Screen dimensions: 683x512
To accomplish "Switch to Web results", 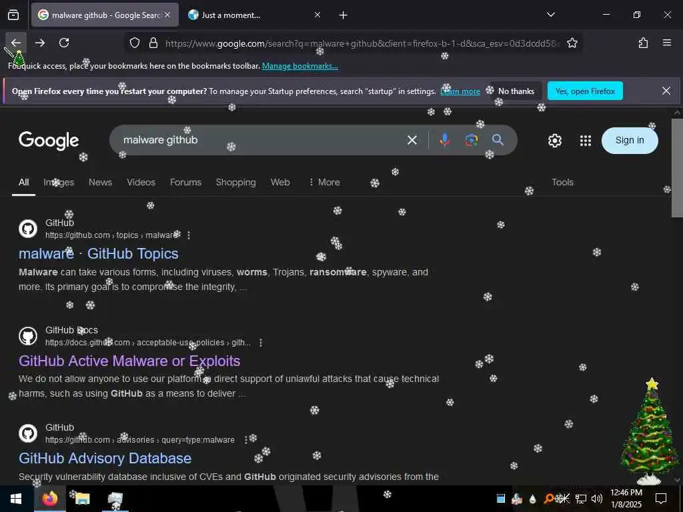I will [x=280, y=183].
